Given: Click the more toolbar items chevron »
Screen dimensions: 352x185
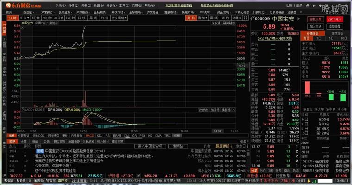Looking at the screenshot, I should tap(301, 12).
